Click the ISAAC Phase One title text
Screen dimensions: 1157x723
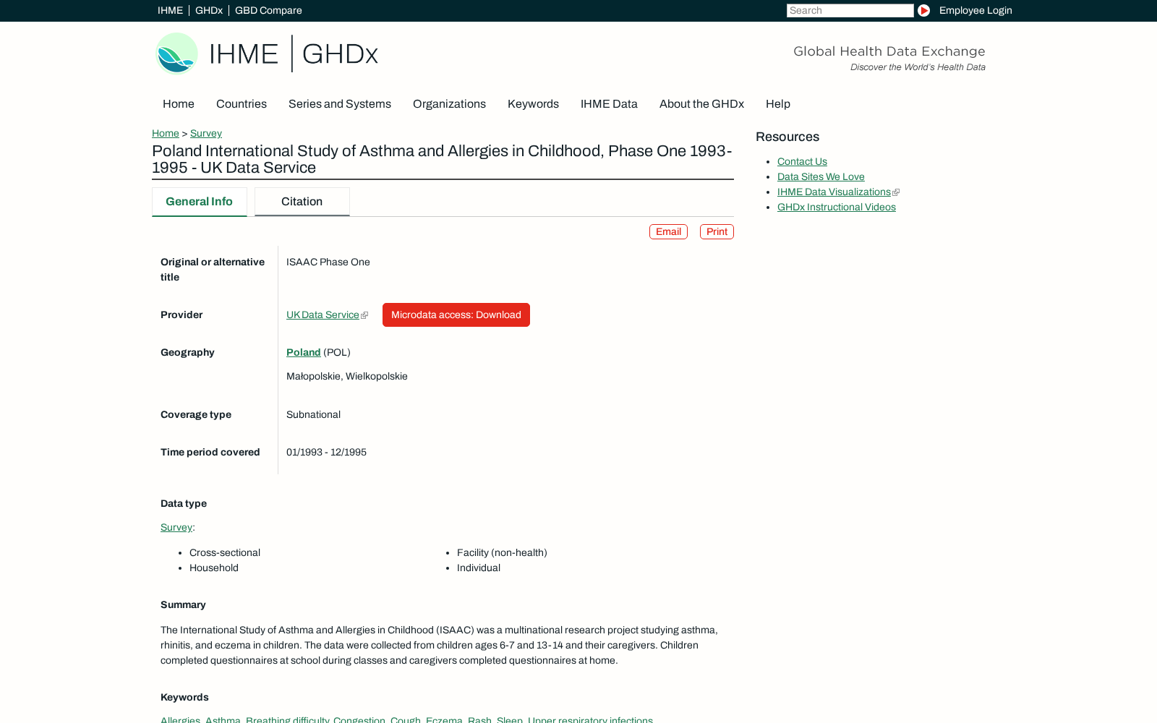[x=328, y=262]
